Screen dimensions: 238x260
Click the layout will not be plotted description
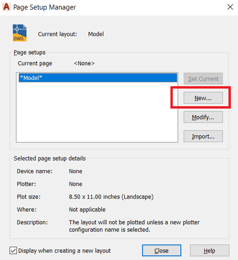pyautogui.click(x=134, y=226)
